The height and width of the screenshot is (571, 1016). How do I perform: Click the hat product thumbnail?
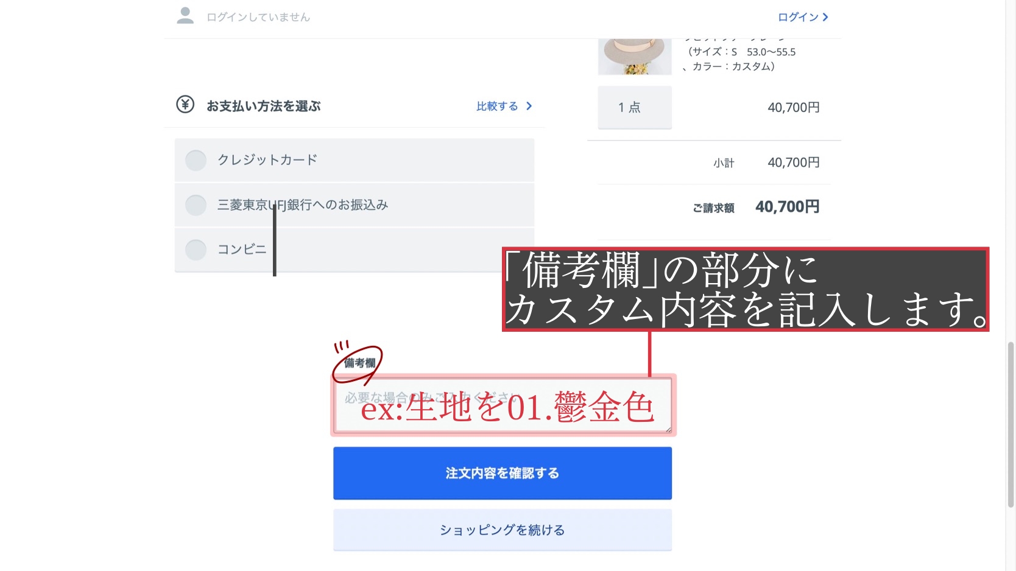coord(635,57)
